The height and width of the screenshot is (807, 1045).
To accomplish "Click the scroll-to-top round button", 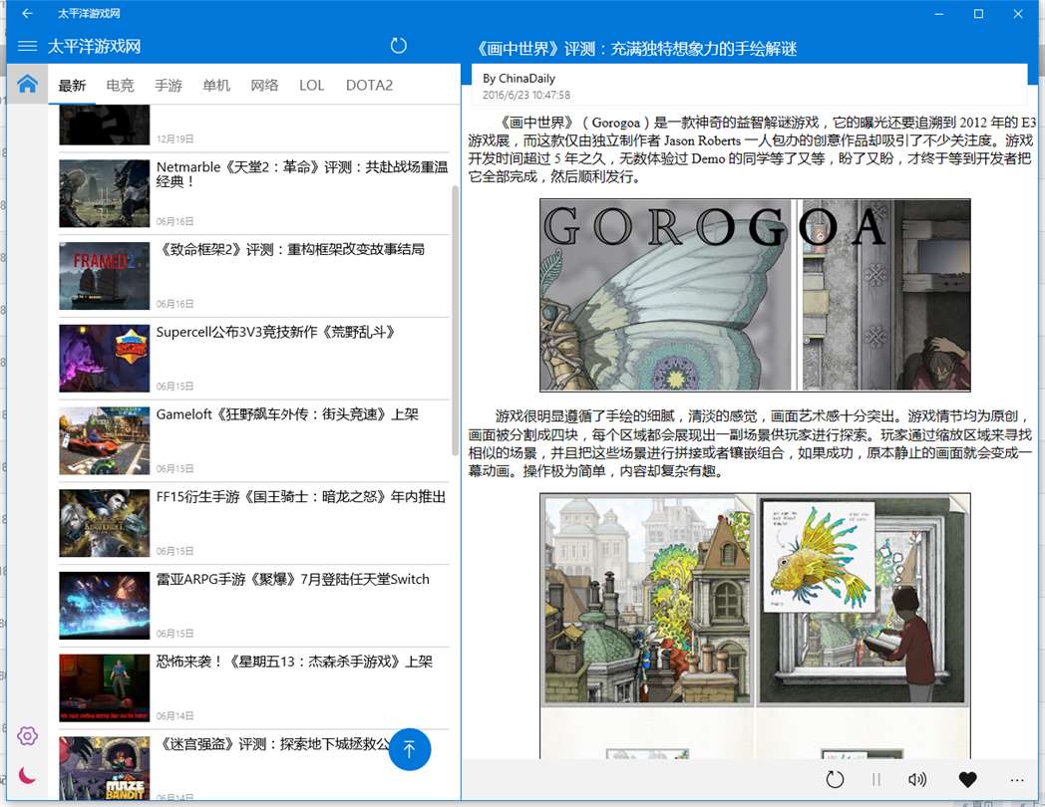I will coord(409,749).
